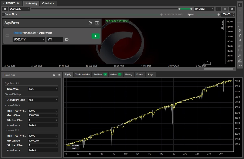Adjust Strategy1 BUY Max Lot Size stepper
244x159 pixels.
click(57, 115)
